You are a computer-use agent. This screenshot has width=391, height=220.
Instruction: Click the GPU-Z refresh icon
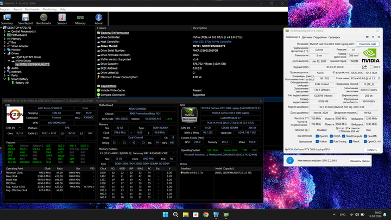(373, 37)
